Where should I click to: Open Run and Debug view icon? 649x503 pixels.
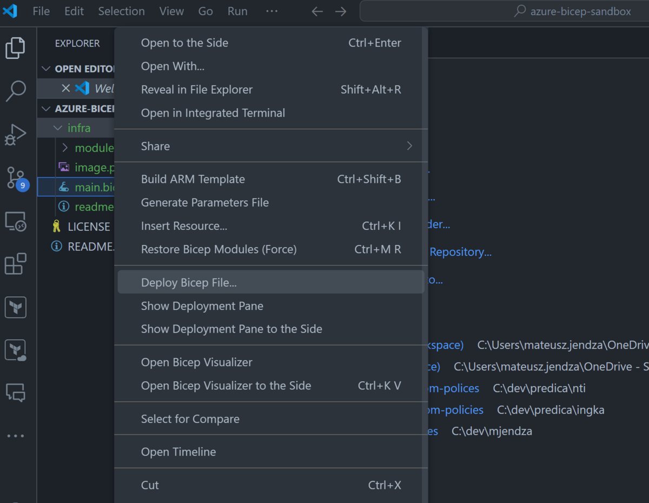point(15,134)
